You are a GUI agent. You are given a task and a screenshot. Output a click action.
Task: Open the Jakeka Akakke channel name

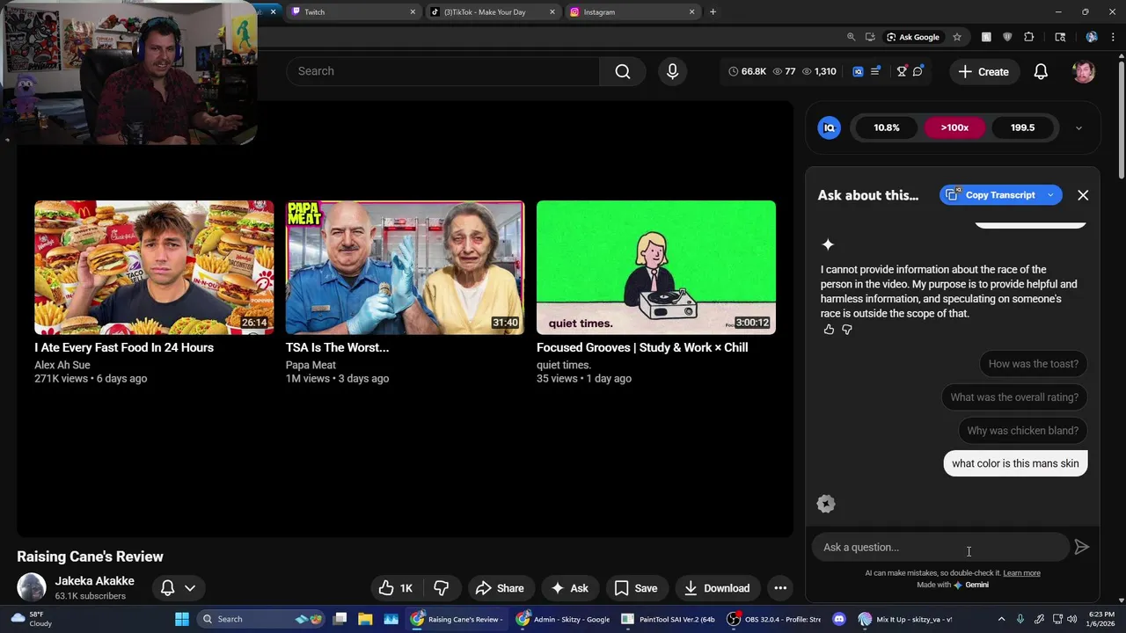coord(94,581)
